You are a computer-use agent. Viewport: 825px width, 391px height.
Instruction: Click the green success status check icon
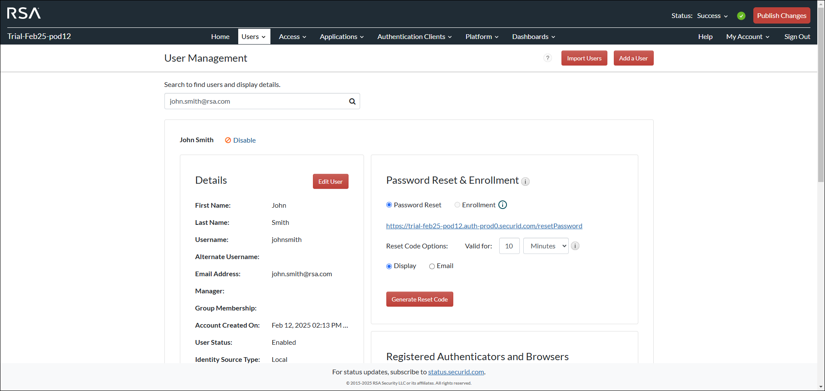(x=741, y=15)
